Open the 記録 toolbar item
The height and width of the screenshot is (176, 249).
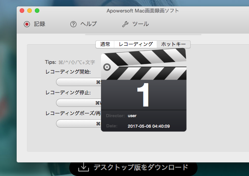pyautogui.click(x=39, y=24)
